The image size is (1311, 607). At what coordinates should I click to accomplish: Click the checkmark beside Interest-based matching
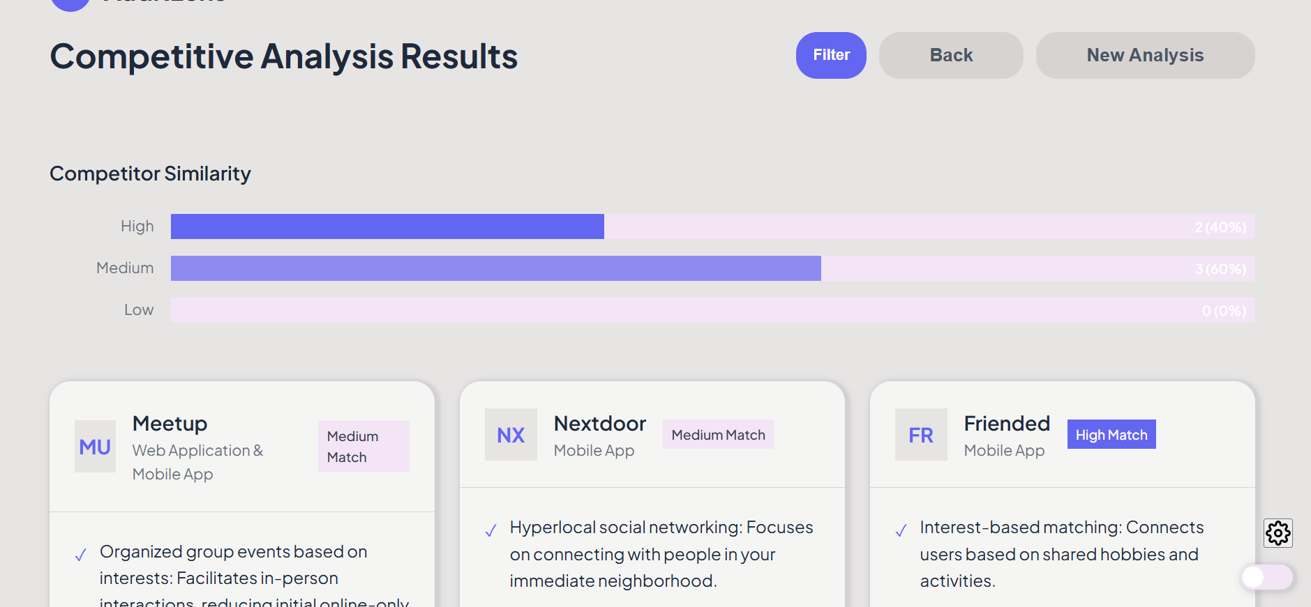point(901,530)
